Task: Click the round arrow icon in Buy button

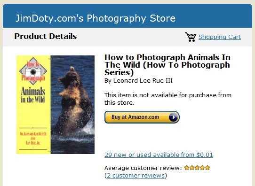Action: click(173, 117)
